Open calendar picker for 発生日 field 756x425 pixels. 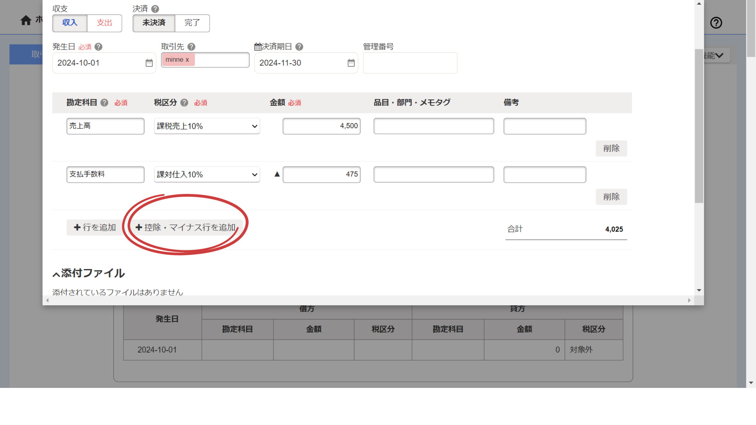tap(149, 63)
